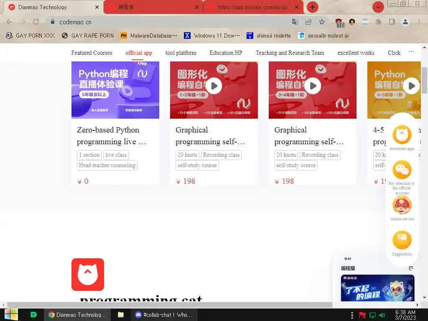Click the ¥ 0 price label

pyautogui.click(x=83, y=181)
